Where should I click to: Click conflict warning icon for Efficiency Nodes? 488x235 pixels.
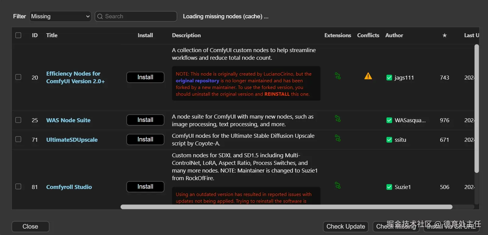tap(368, 76)
